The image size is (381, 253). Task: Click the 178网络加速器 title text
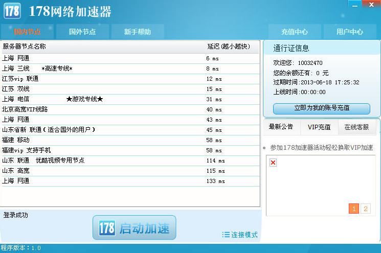(x=70, y=11)
